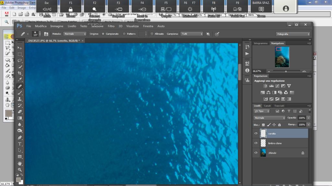This screenshot has height=186, width=332.
Task: Select the Type tool
Action: tap(20, 144)
